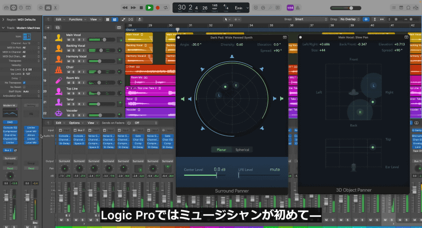Open the Editors scissors icon
The width and height of the screenshot is (422, 228).
click(55, 8)
